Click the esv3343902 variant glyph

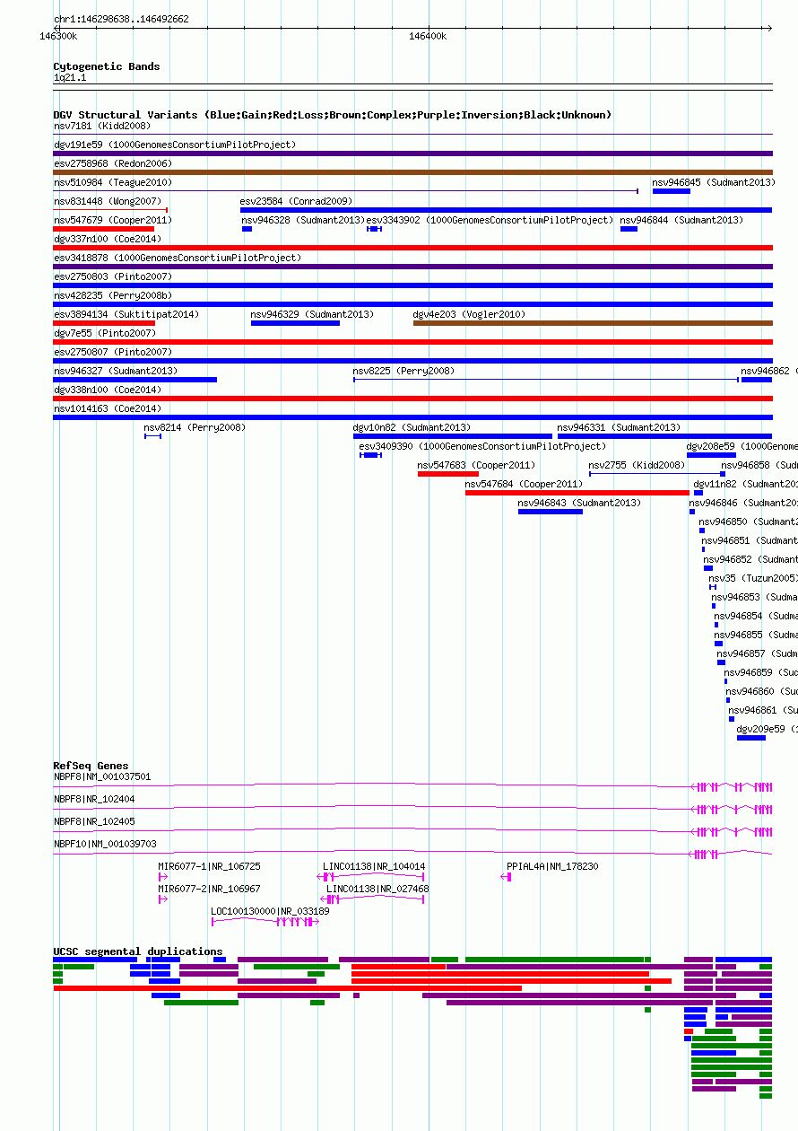375,229
